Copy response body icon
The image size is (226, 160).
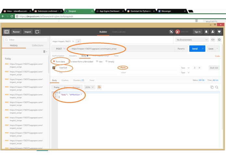click(x=212, y=87)
